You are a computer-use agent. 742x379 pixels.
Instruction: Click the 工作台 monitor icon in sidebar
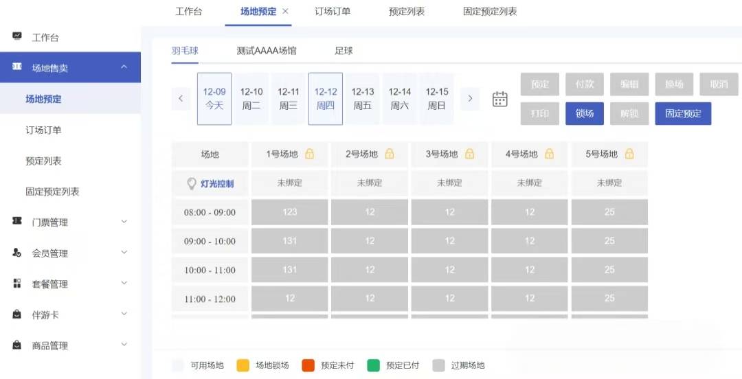coord(17,36)
